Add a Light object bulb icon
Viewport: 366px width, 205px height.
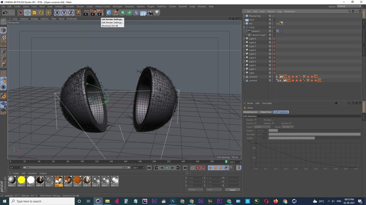(157, 13)
